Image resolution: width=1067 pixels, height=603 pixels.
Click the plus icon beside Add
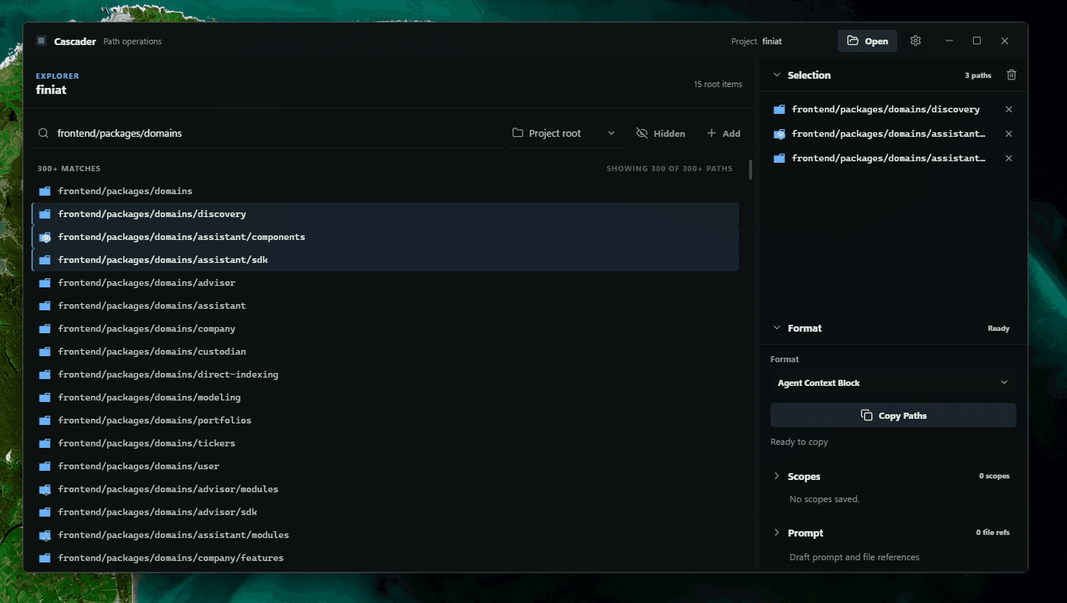[712, 133]
